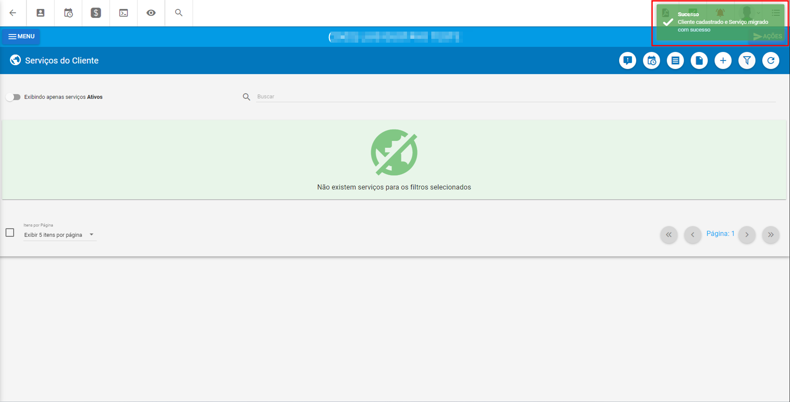Open the calendar clock icon in top toolbar
790x402 pixels.
(x=68, y=13)
